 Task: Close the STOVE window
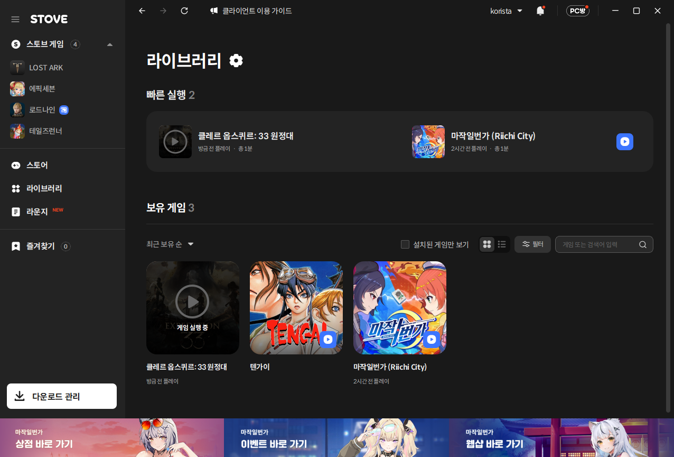click(658, 11)
